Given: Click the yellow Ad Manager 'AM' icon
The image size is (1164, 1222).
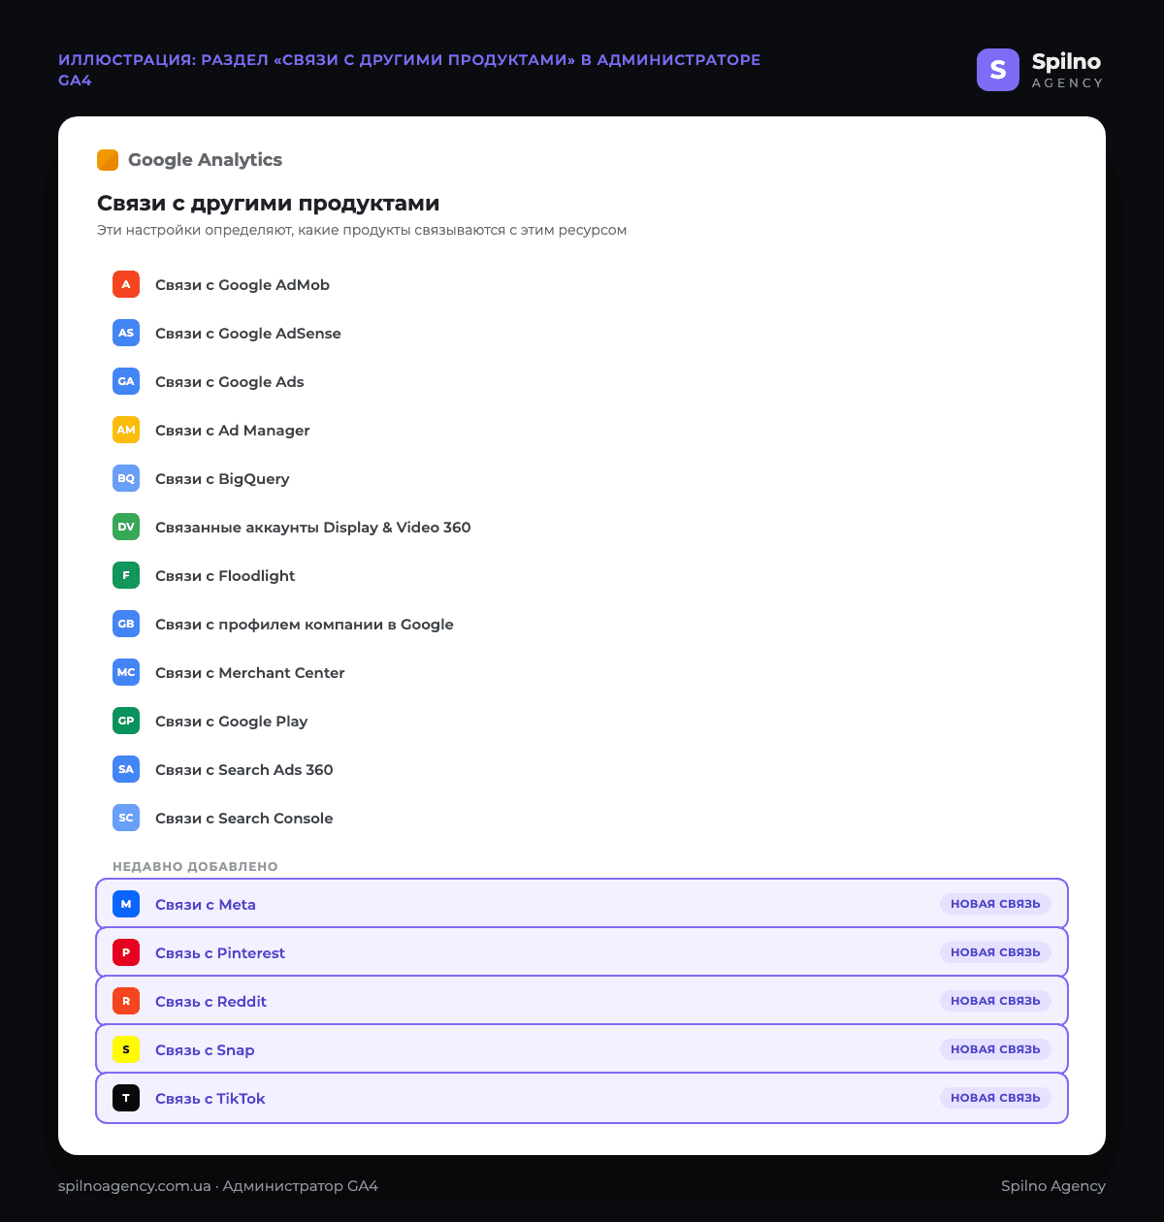Looking at the screenshot, I should coord(126,430).
